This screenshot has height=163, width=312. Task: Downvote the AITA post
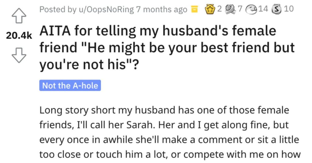(19, 55)
